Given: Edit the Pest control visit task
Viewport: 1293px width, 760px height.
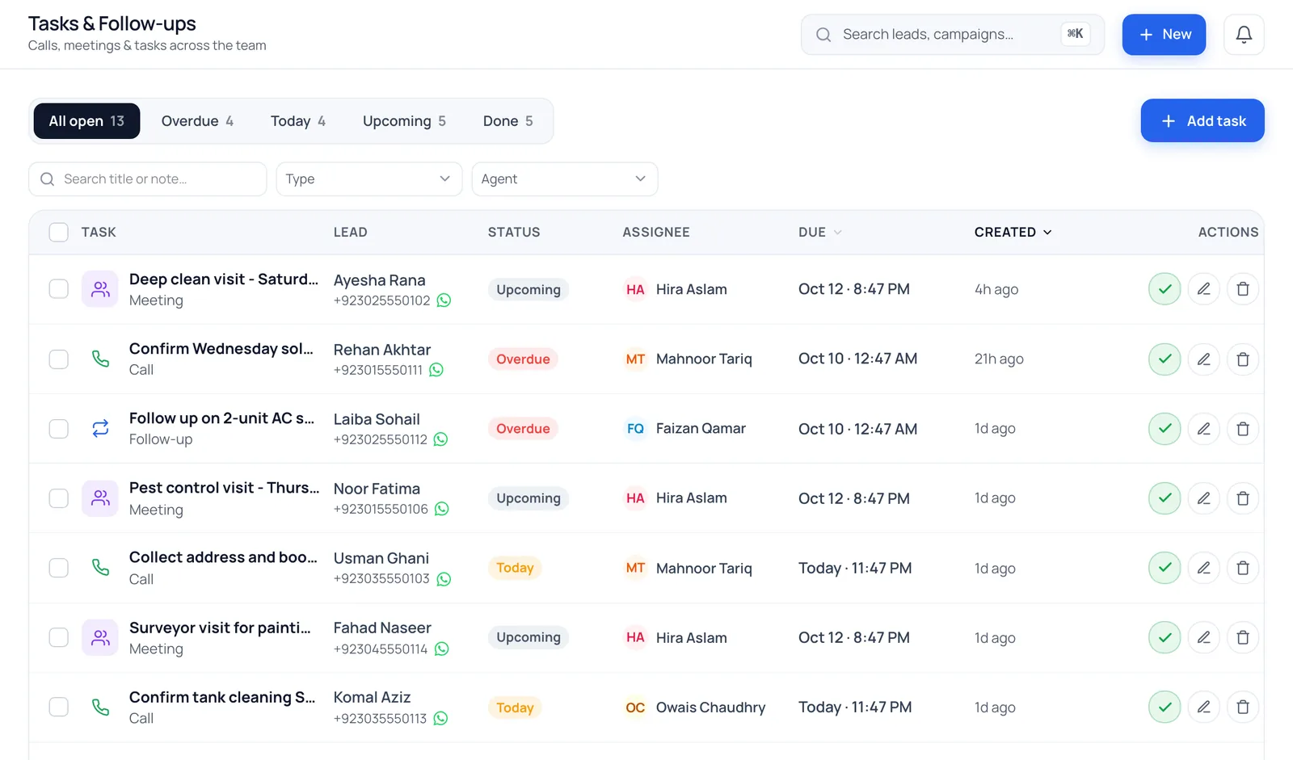Looking at the screenshot, I should coord(1203,498).
